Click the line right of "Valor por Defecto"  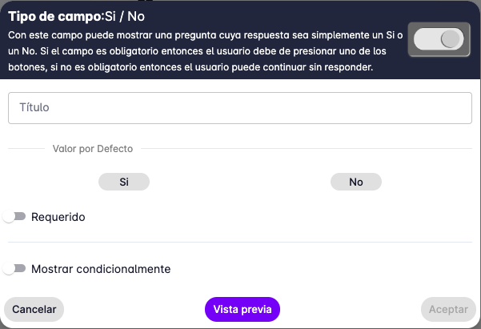(x=304, y=149)
